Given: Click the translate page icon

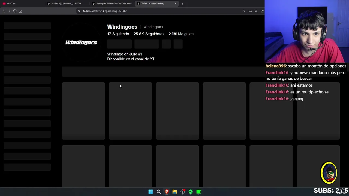Looking at the screenshot, I should pos(244,11).
